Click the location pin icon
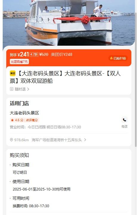This screenshot has width=140, height=215. point(12,140)
